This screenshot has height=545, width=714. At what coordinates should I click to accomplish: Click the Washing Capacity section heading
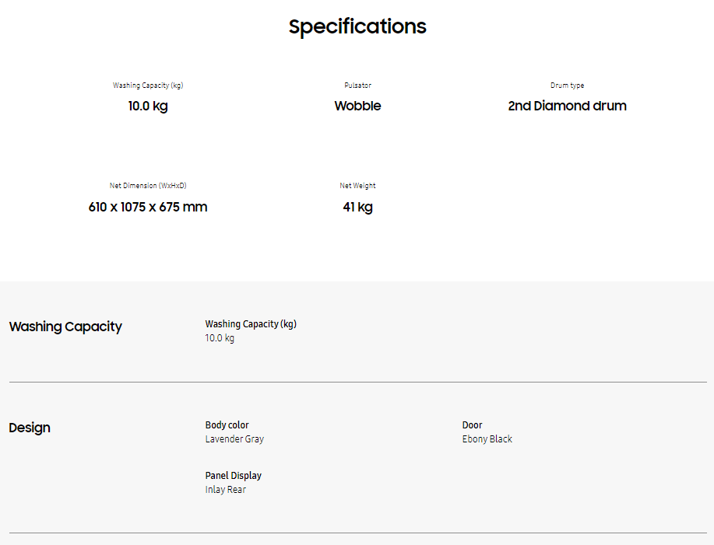pos(65,327)
